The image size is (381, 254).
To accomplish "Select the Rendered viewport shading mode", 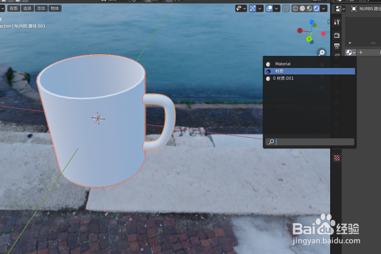I will click(x=316, y=8).
